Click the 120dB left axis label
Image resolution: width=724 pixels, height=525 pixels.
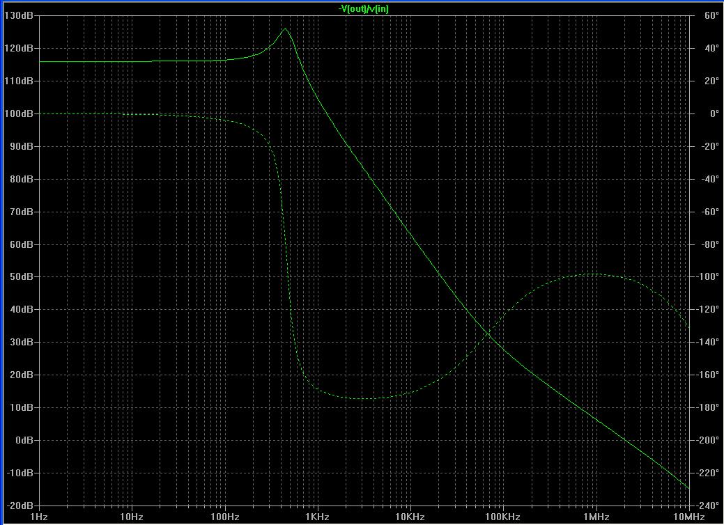coord(19,49)
